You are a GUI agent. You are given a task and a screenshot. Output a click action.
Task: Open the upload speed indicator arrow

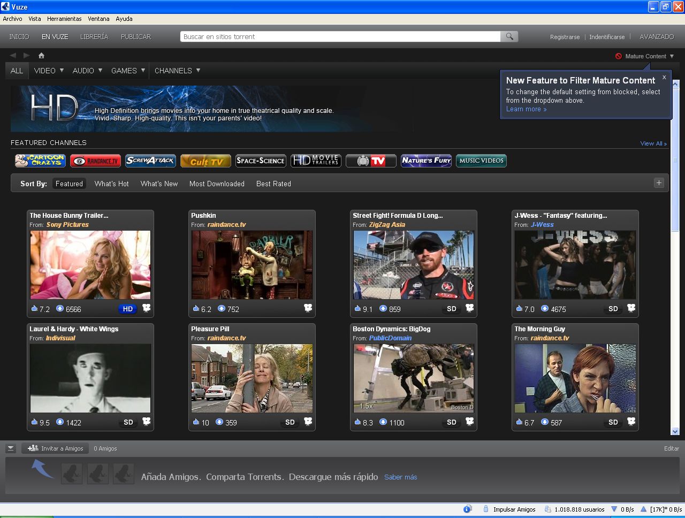click(x=644, y=509)
